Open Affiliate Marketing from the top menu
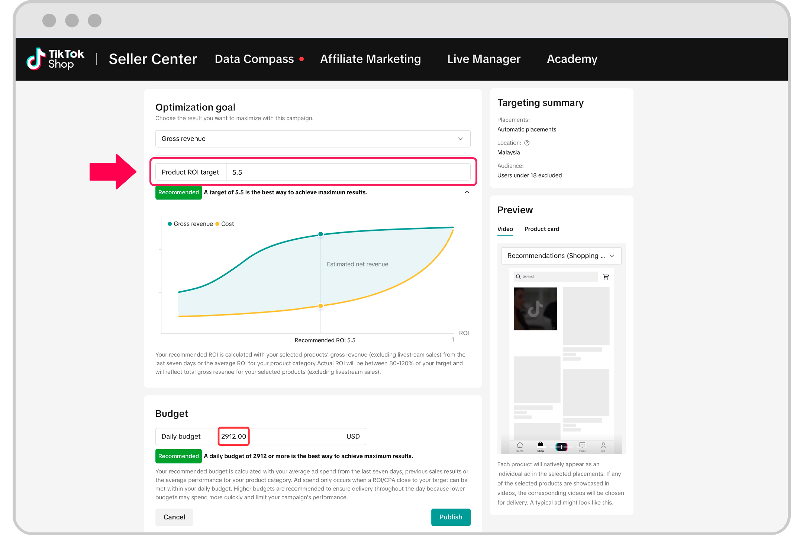Viewport: 803px width, 535px height. pyautogui.click(x=370, y=59)
